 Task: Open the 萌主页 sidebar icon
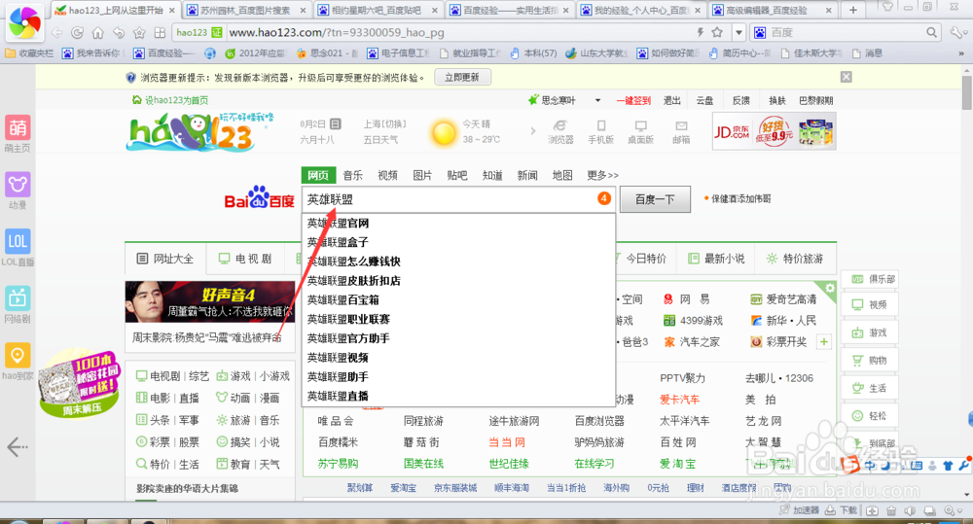point(18,134)
